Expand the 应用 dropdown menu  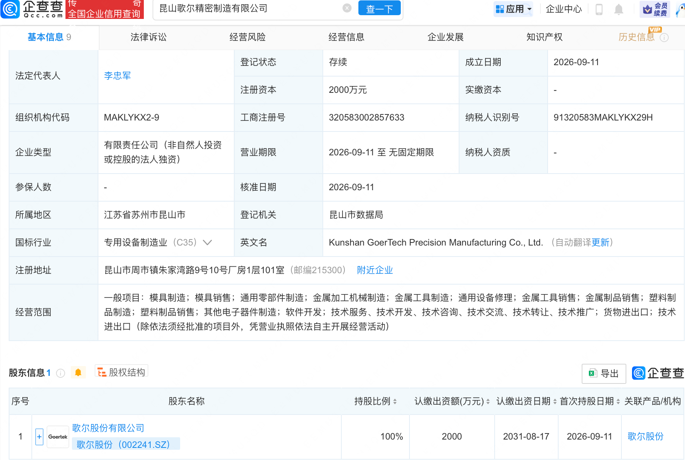click(x=513, y=9)
